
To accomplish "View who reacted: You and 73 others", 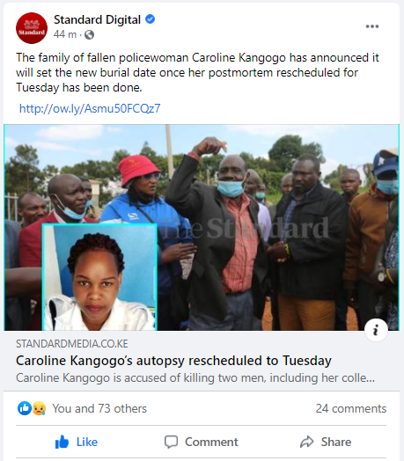I will [x=99, y=409].
